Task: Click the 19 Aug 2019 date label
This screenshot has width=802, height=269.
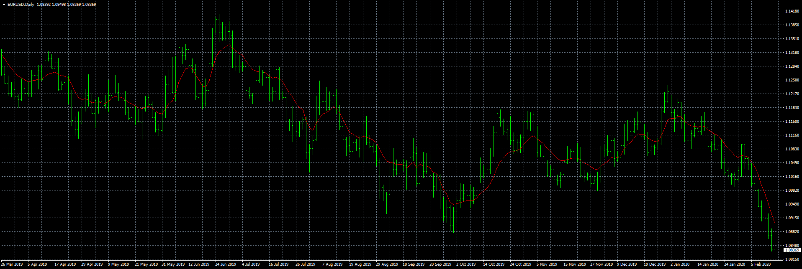Action: 360,264
